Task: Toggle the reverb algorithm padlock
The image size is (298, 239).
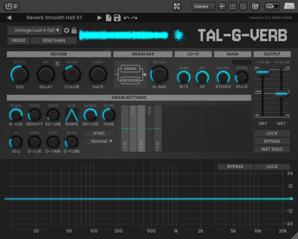Action: pyautogui.click(x=74, y=31)
